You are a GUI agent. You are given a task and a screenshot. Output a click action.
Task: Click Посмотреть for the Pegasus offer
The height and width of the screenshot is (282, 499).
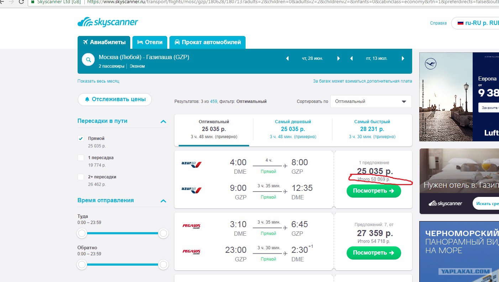click(x=374, y=253)
